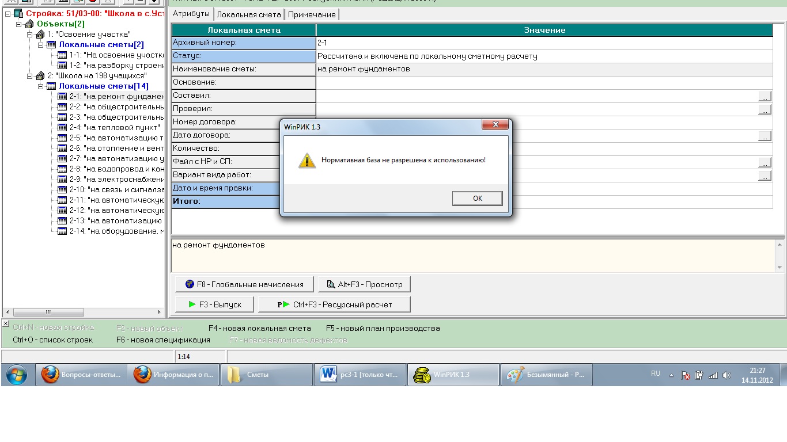Click the tree panel horizontal scrollbar thumb
The height and width of the screenshot is (442, 787).
coord(48,312)
